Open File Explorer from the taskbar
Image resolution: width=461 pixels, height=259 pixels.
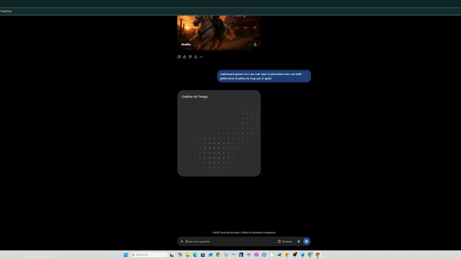coord(188,255)
